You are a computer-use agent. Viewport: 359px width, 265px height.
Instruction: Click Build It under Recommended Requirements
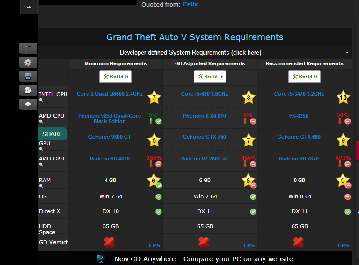(x=305, y=77)
